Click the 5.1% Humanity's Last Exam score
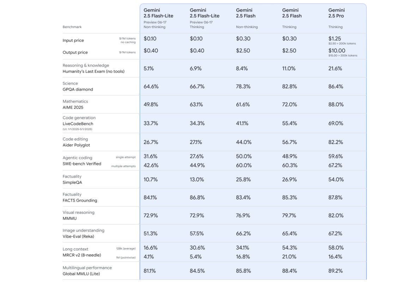 tap(149, 69)
